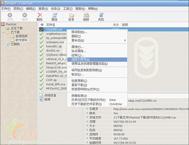Click the 总耗时 value 00:00:05
The image size is (189, 145).
[119, 134]
